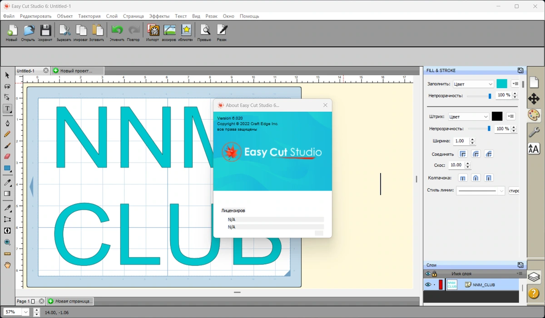
Task: Close the About Easy Cut Studio dialog
Action: 325,105
